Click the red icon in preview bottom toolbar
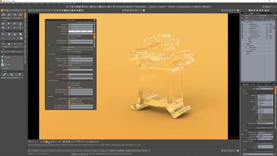 pyautogui.click(x=54, y=142)
